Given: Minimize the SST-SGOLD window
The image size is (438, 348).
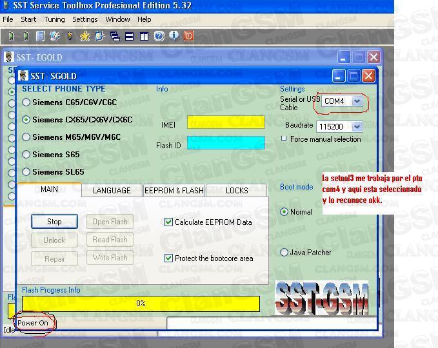Looking at the screenshot, I should (x=339, y=75).
